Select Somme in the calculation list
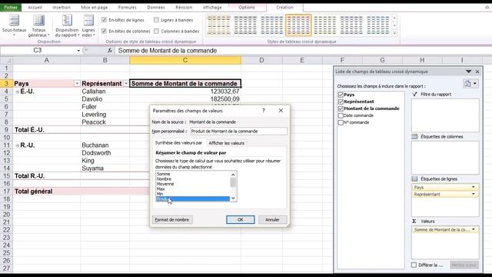The width and height of the screenshot is (492, 277). tap(193, 174)
